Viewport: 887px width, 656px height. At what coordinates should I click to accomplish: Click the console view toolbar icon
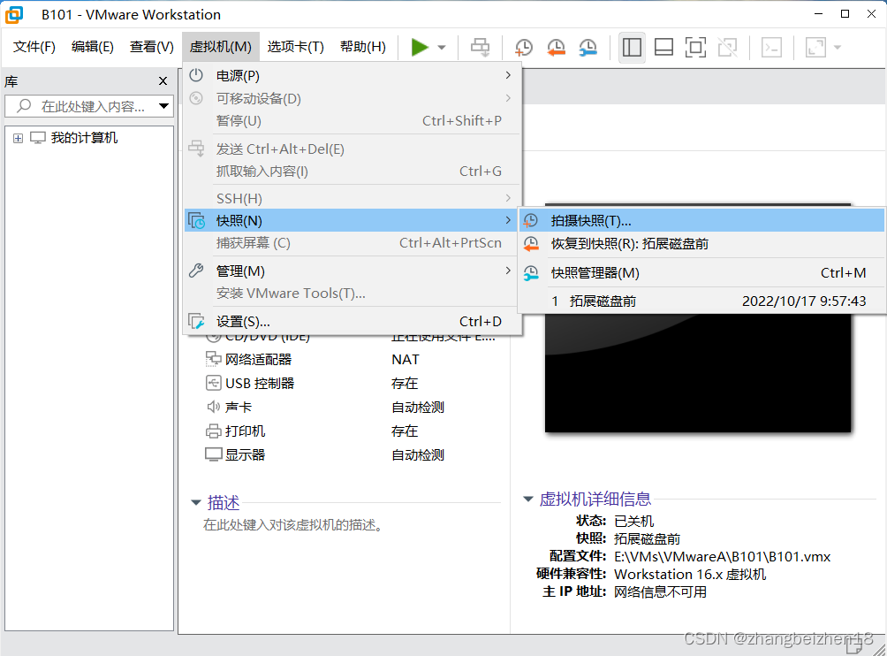pyautogui.click(x=771, y=47)
